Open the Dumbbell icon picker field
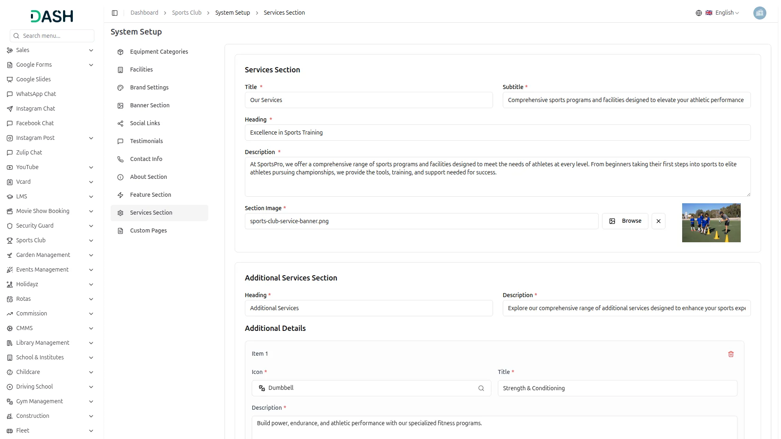This screenshot has width=781, height=439. (371, 388)
